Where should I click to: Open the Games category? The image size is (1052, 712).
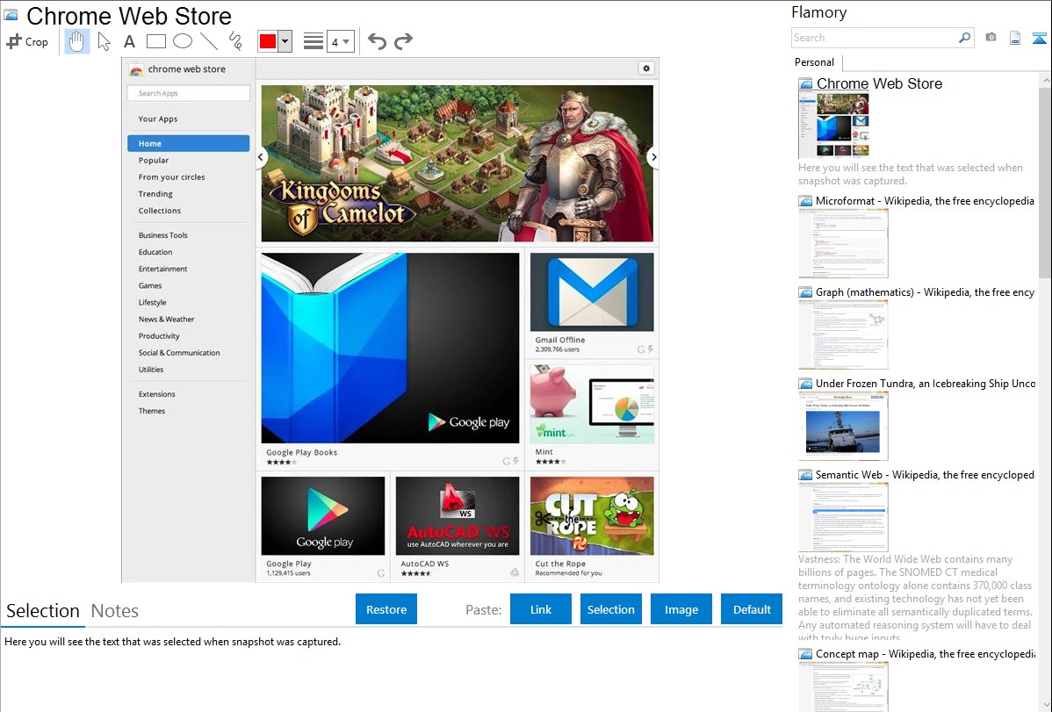click(x=149, y=286)
